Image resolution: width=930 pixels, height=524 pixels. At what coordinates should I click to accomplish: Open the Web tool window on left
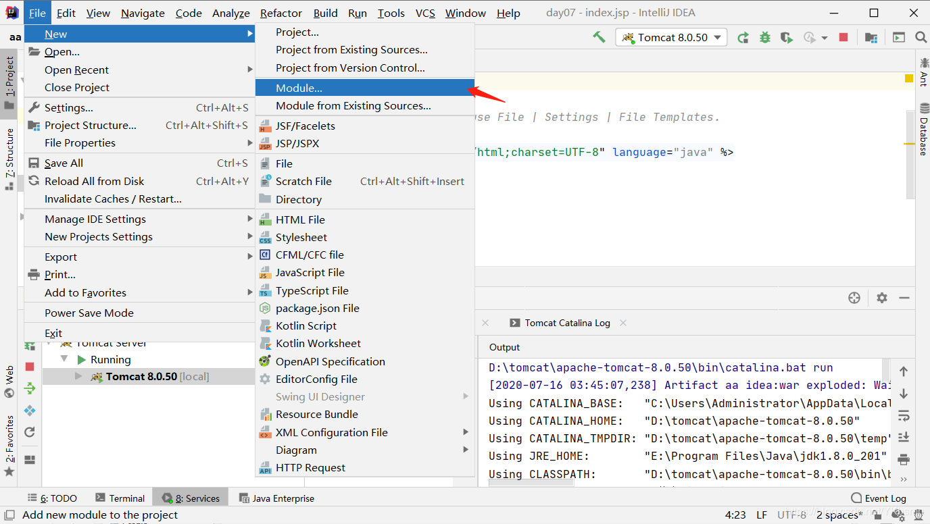[x=9, y=383]
